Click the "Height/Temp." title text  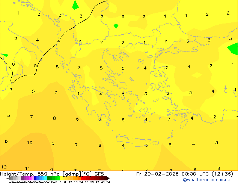coord(18,174)
